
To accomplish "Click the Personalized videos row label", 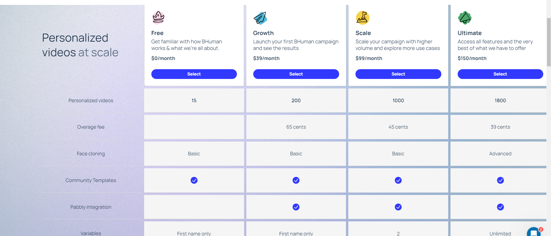I will [x=91, y=100].
